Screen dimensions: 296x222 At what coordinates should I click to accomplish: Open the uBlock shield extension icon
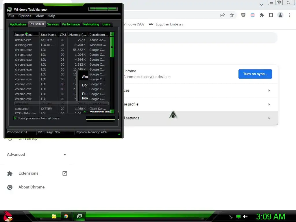pyautogui.click(x=243, y=15)
